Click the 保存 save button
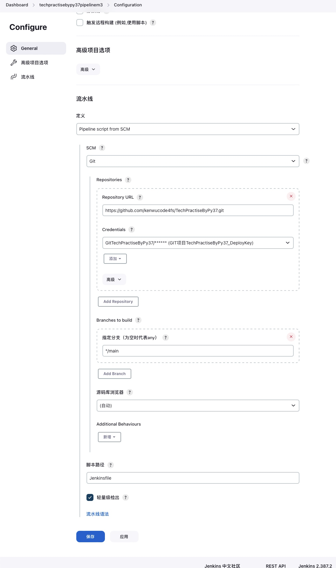This screenshot has height=568, width=336. [x=91, y=537]
